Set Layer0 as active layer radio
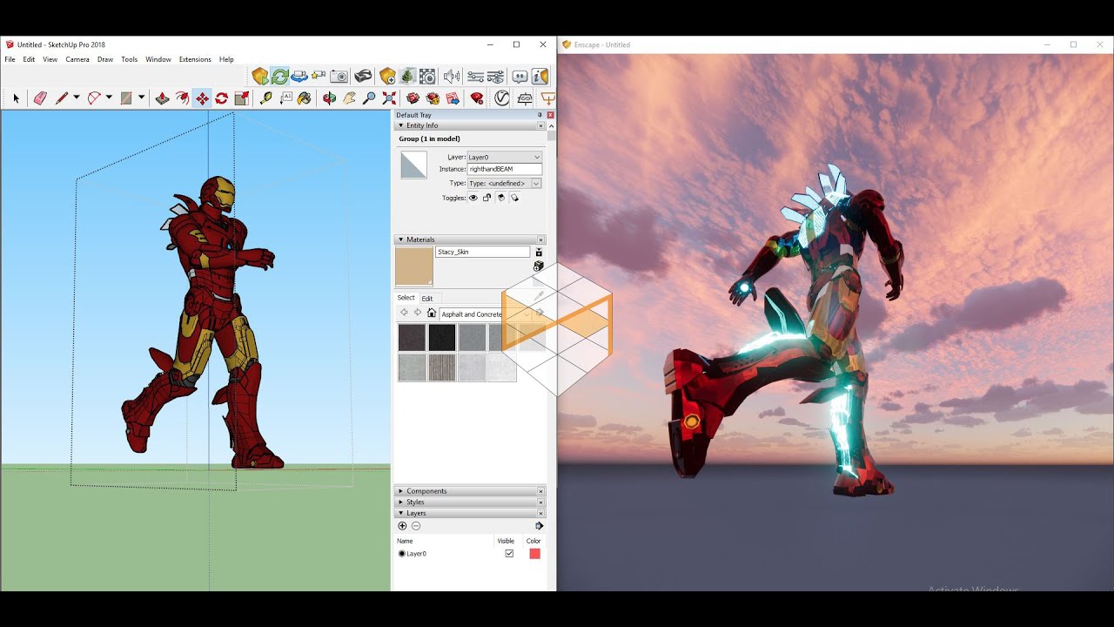Viewport: 1114px width, 627px height. pos(402,554)
